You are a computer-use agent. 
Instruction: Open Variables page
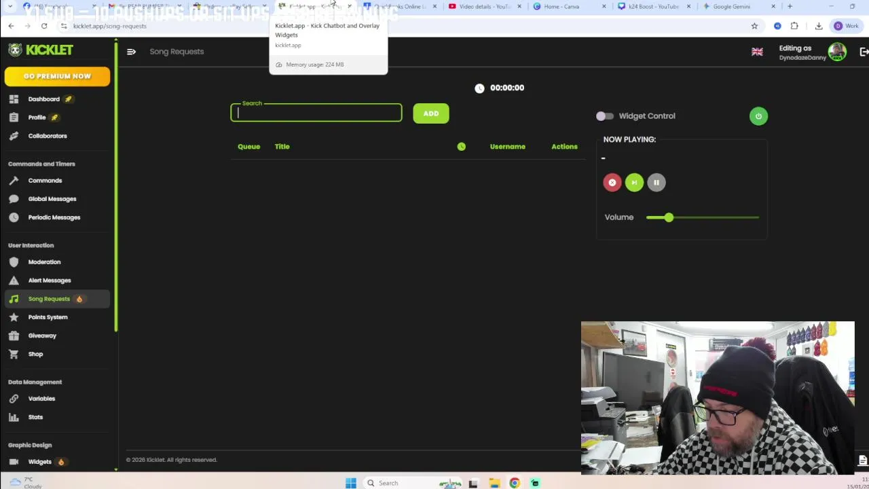41,399
